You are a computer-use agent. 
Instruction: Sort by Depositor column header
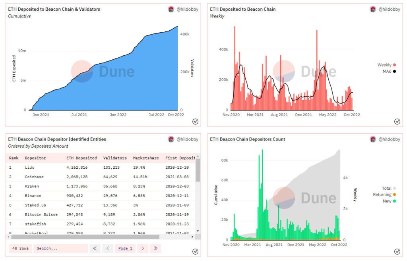click(35, 158)
